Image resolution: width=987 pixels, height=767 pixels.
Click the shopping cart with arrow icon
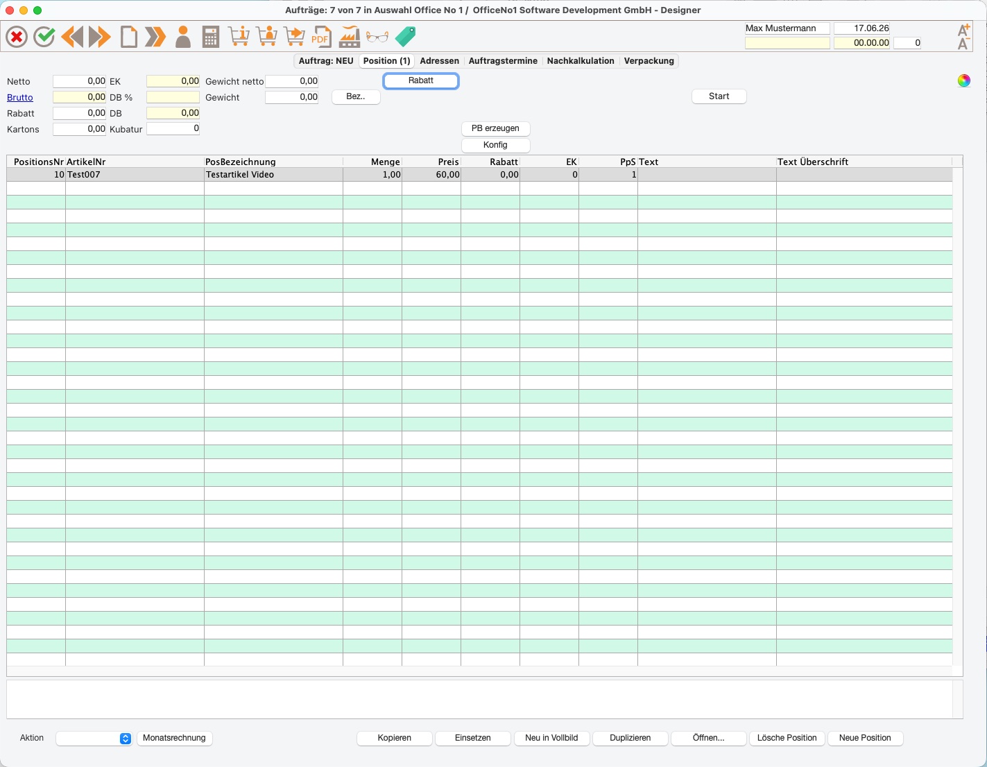coord(294,37)
